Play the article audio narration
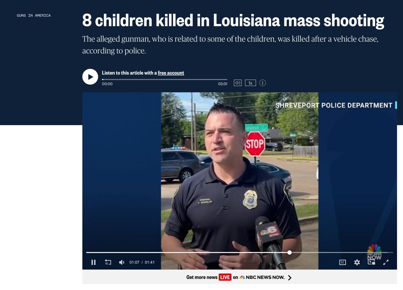Image resolution: width=403 pixels, height=290 pixels. 90,77
